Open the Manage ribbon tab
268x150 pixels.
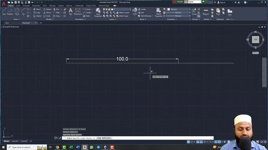(x=52, y=5)
